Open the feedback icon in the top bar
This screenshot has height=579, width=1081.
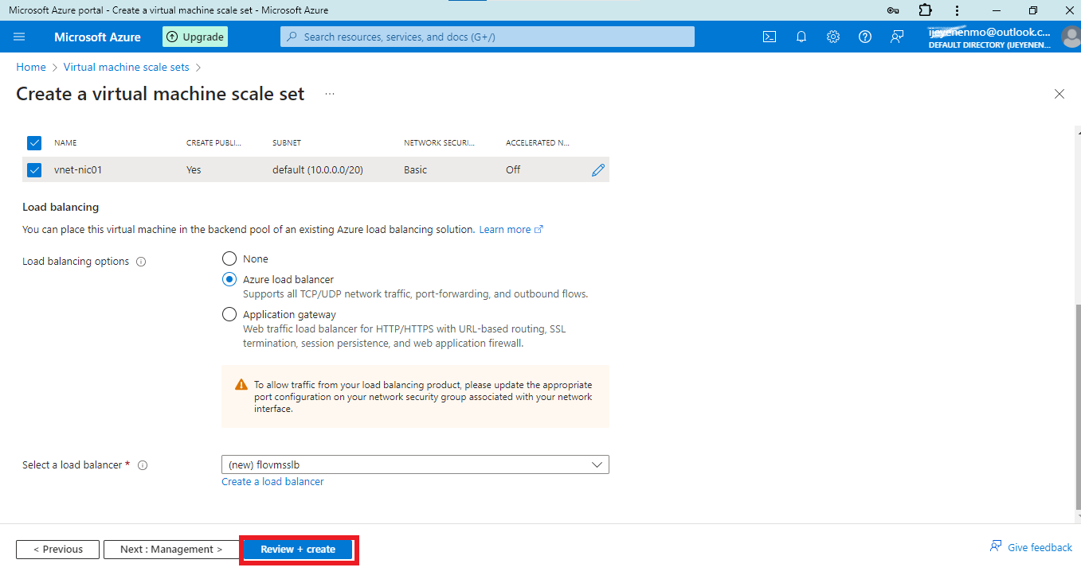(x=897, y=37)
